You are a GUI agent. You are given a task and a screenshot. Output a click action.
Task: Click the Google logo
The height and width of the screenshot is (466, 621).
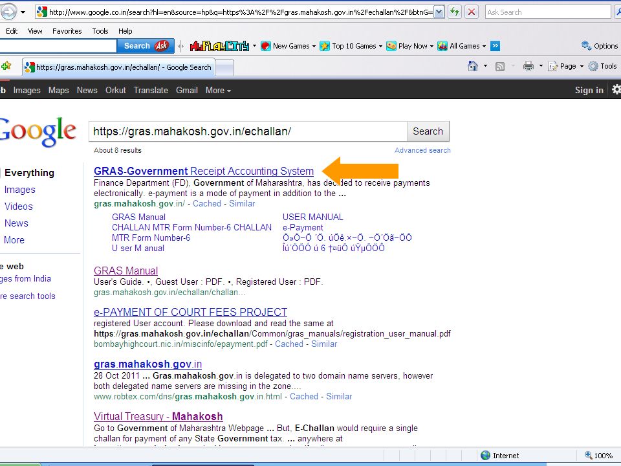point(38,131)
